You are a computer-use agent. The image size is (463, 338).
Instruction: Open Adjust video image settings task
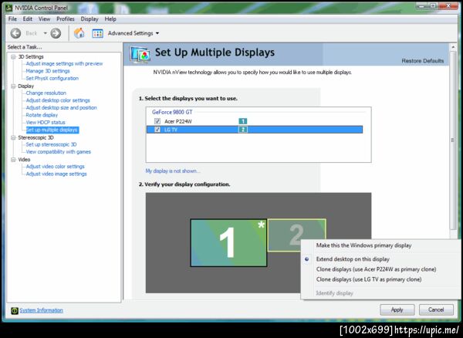point(56,174)
